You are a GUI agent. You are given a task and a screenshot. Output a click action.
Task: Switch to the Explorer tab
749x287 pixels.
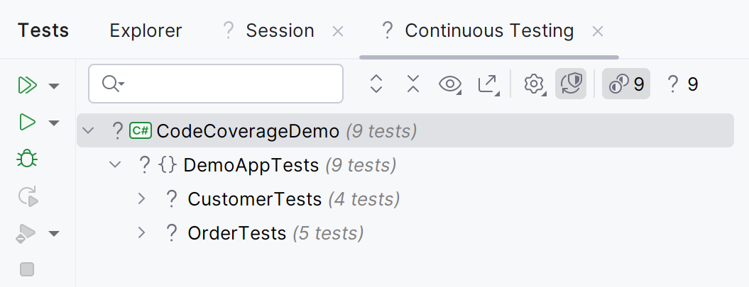tap(146, 30)
